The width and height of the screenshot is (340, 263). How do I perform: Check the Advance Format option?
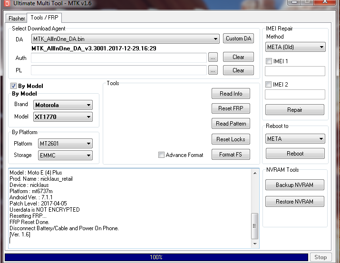162,155
